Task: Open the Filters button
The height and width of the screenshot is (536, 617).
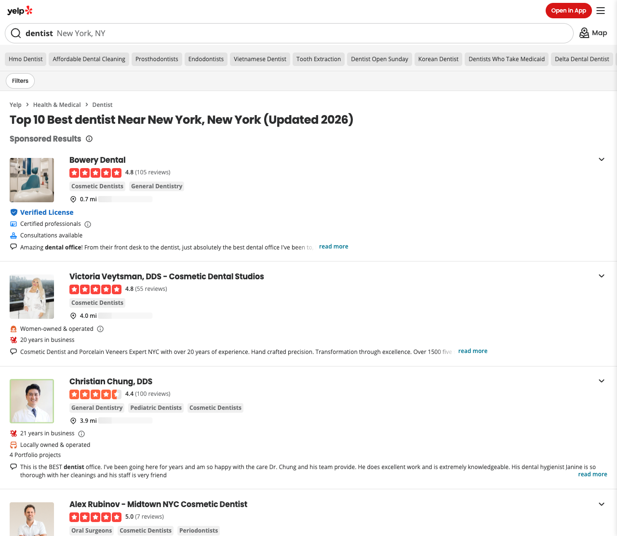Action: [20, 81]
